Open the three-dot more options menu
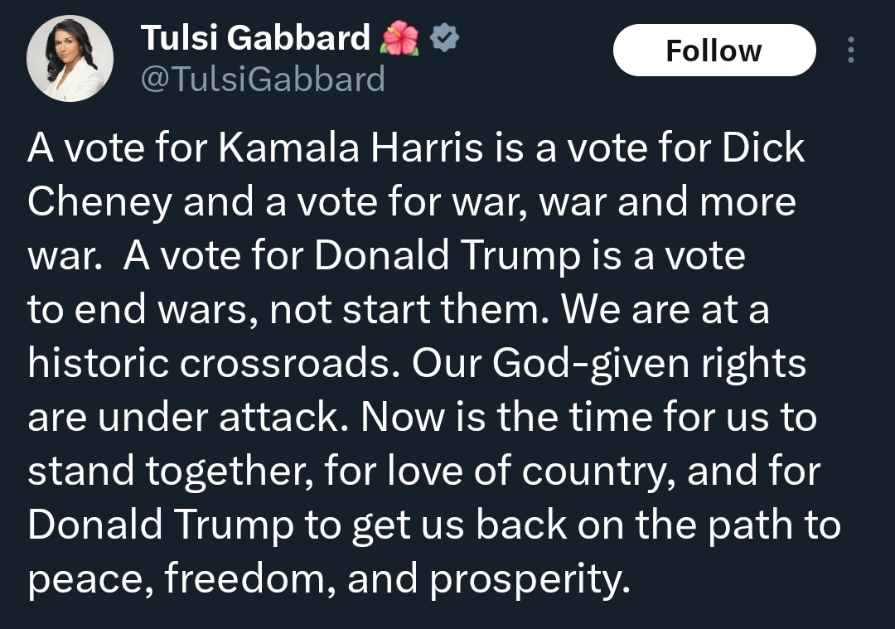This screenshot has width=895, height=629. pyautogui.click(x=850, y=51)
